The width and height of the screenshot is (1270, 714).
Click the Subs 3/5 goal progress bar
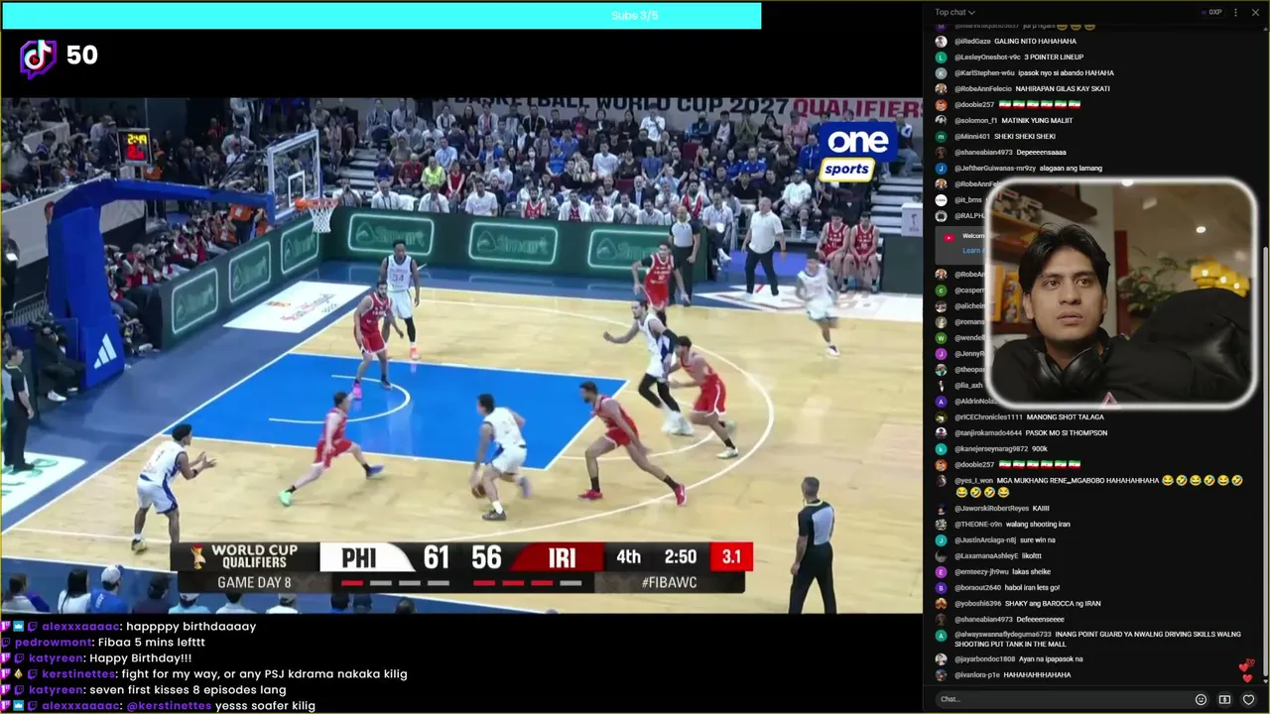[381, 16]
